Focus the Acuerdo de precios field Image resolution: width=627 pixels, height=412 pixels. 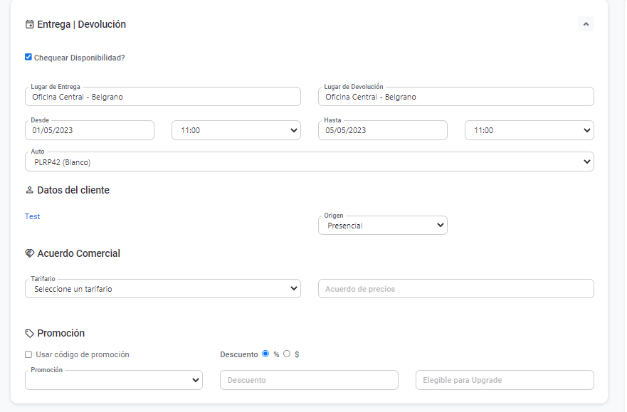click(x=455, y=289)
